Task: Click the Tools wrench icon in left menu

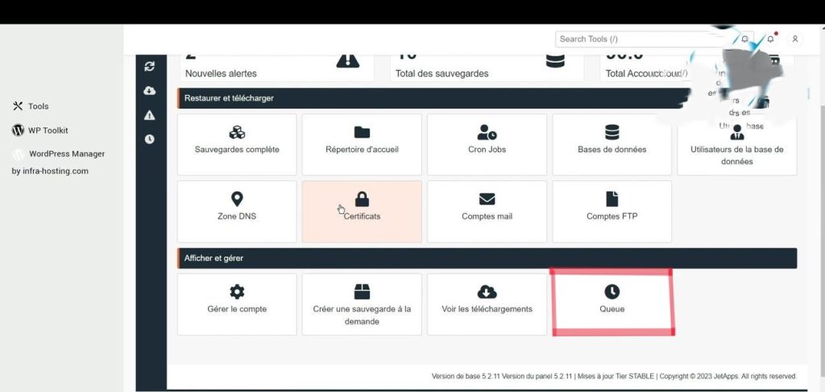Action: pos(18,106)
